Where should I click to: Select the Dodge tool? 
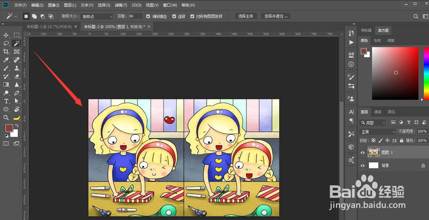[x=6, y=93]
